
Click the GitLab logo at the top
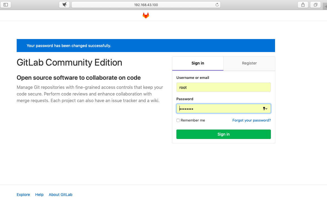[146, 16]
